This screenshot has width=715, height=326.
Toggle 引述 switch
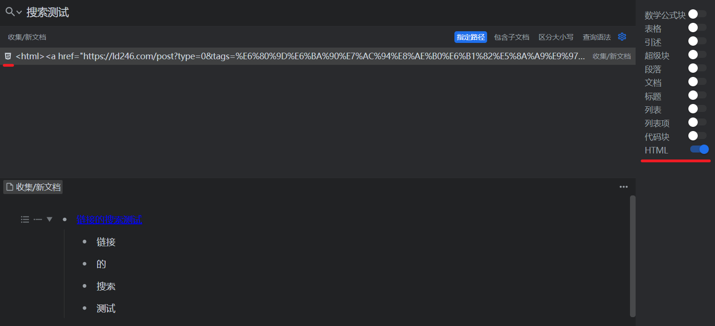[697, 41]
